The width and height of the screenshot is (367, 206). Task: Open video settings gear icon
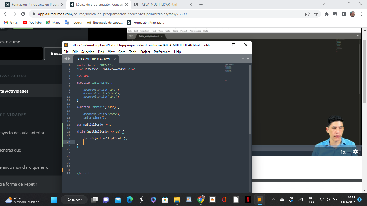click(355, 152)
